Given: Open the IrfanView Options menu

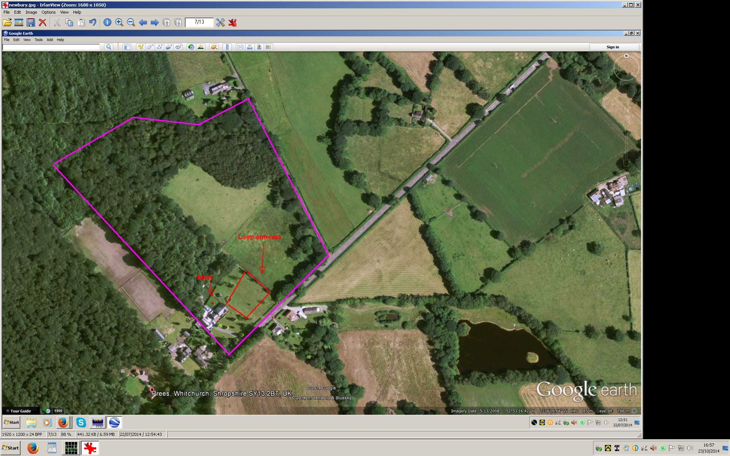Looking at the screenshot, I should [49, 12].
